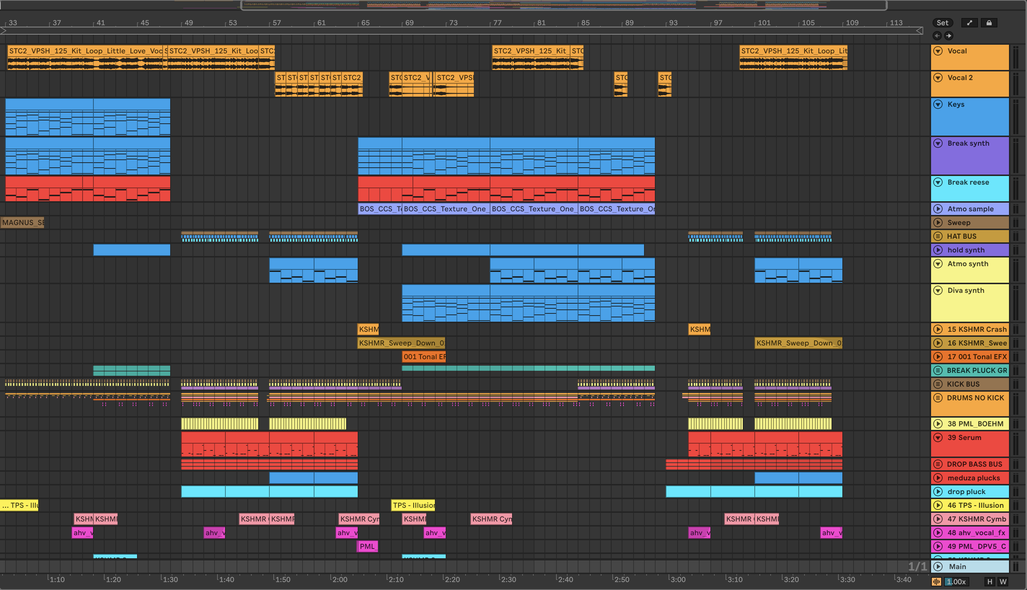Jump to the previous locator arrow
Viewport: 1027px width, 590px height.
click(937, 36)
